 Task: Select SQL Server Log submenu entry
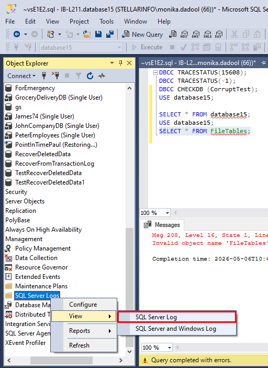177,317
